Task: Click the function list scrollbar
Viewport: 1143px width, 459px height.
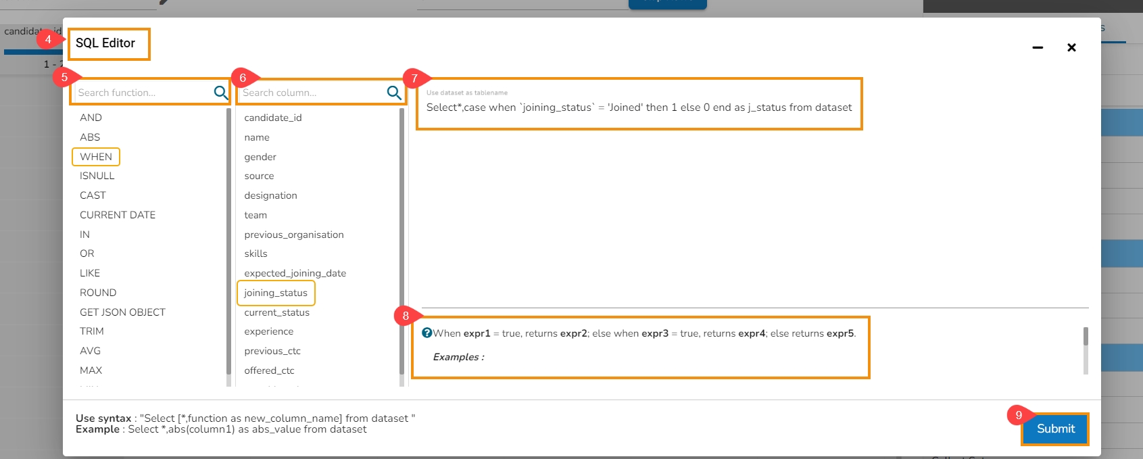Action: click(228, 241)
